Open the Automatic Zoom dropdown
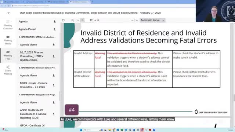This screenshot has height=132, width=235. click(152, 20)
